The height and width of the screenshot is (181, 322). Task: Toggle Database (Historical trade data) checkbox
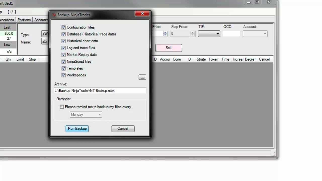pos(63,34)
